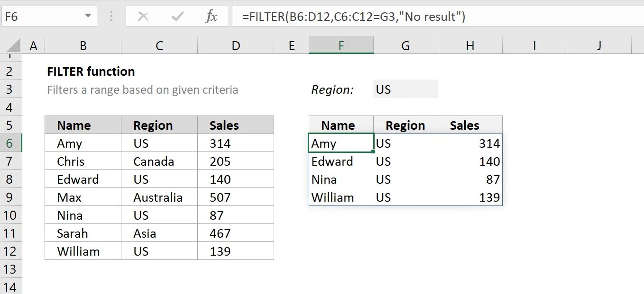The height and width of the screenshot is (294, 644).
Task: Select the sales value 205 cell
Action: pyautogui.click(x=236, y=161)
